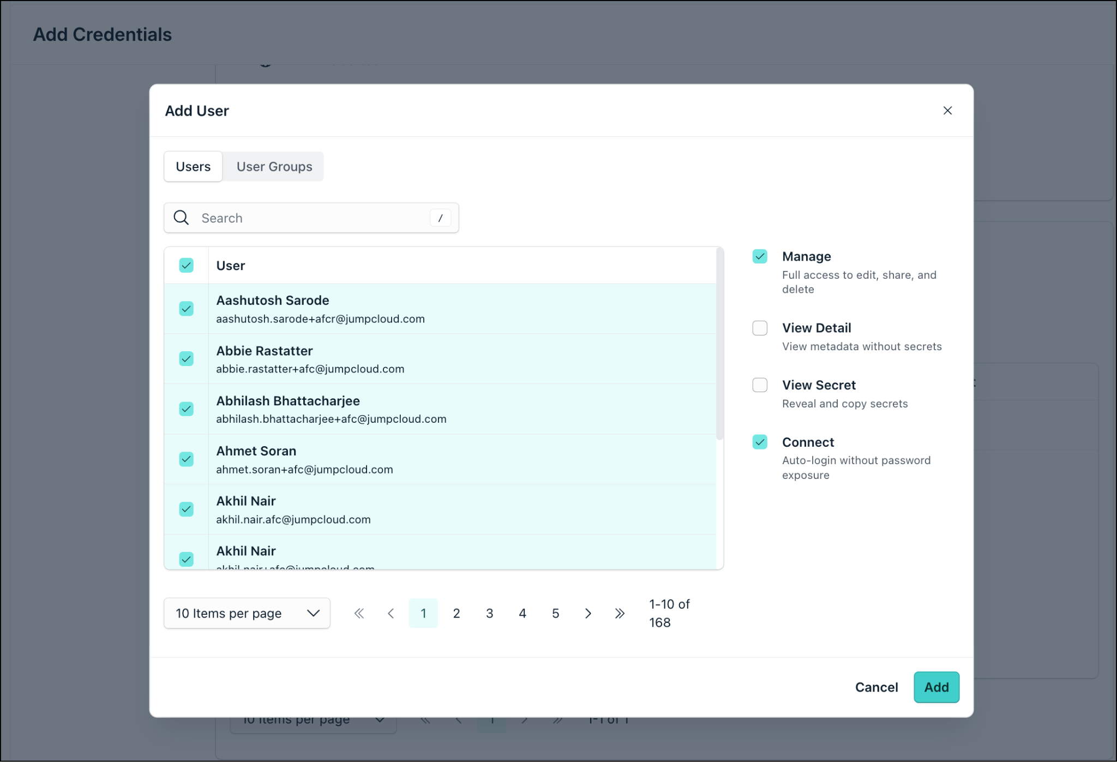Screen dimensions: 1117x762
Task: Click the Add button
Action: click(x=936, y=687)
